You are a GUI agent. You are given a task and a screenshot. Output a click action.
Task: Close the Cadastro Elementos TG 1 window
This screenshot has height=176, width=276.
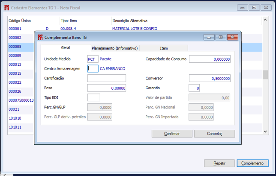click(x=266, y=8)
